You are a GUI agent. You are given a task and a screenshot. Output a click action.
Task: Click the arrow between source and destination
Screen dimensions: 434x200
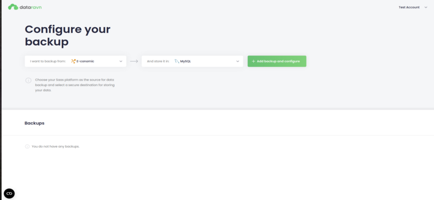pyautogui.click(x=134, y=61)
